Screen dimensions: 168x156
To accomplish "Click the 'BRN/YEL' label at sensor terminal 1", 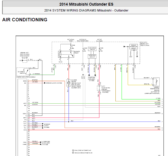I will pyautogui.click(x=147, y=84).
